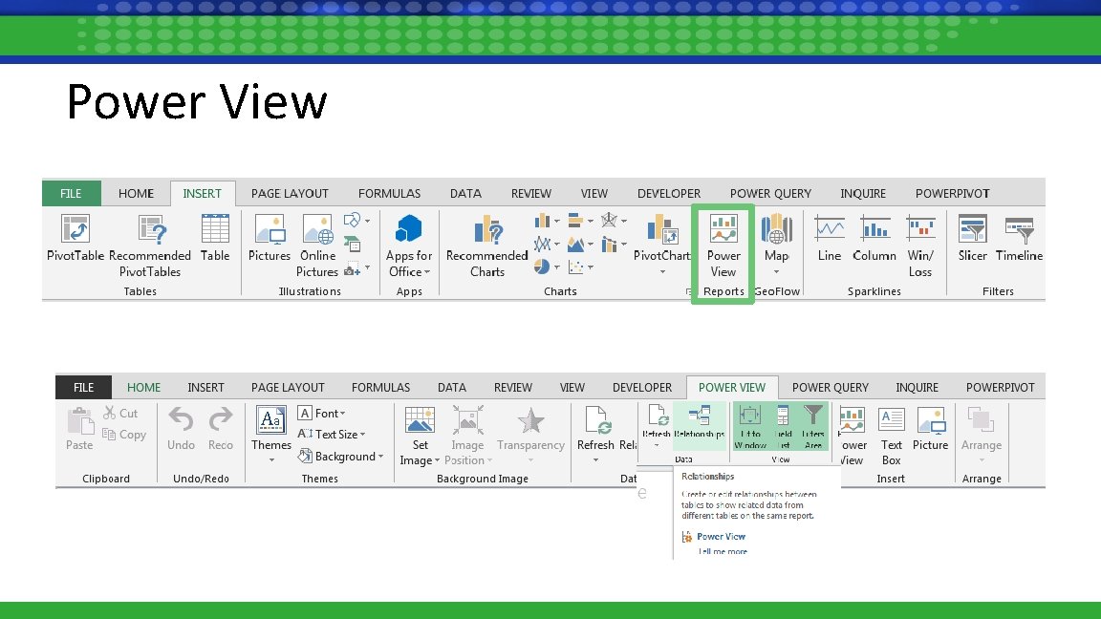
Task: Open Recommended PivotTables
Action: point(149,246)
